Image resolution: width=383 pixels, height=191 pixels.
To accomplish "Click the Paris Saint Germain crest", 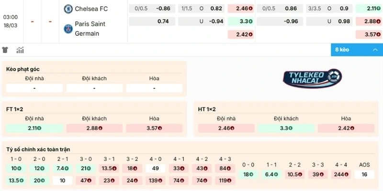I will tap(68, 29).
